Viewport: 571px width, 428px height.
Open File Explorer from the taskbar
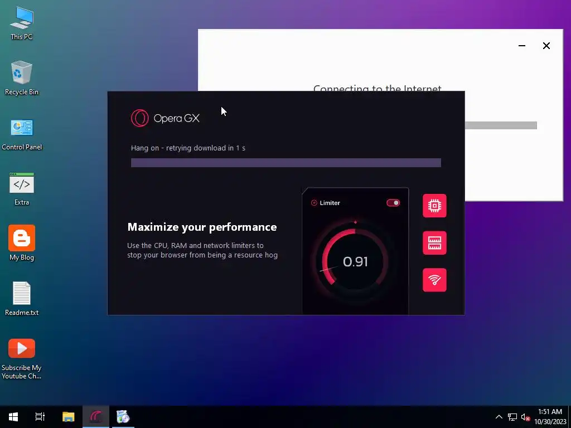click(x=68, y=417)
